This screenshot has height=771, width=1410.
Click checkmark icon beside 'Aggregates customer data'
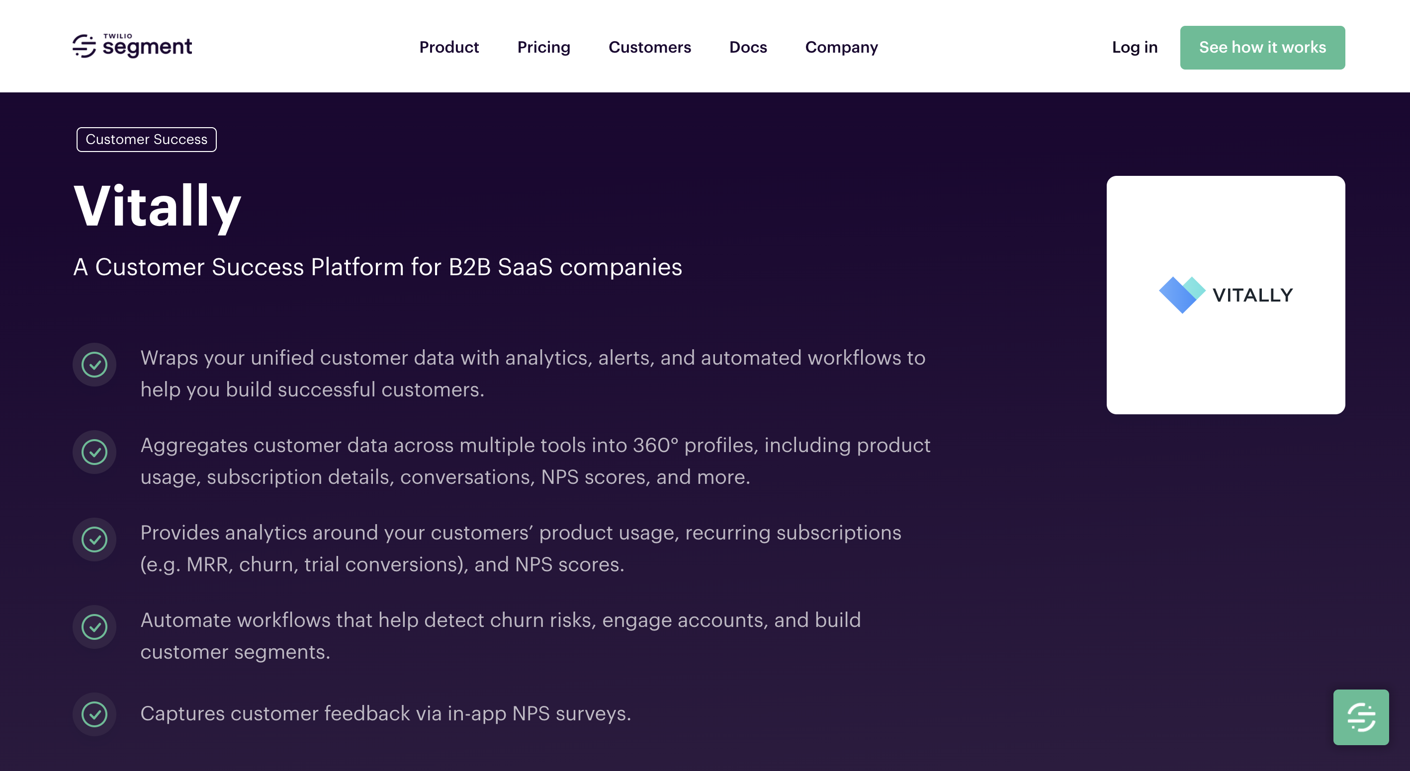coord(94,452)
